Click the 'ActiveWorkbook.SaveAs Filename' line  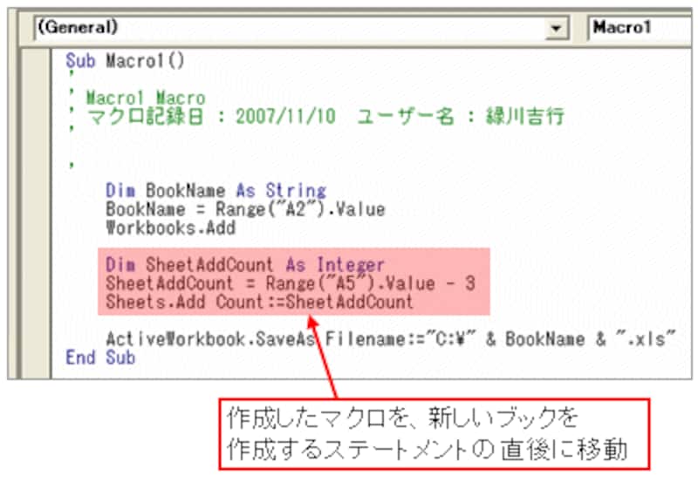click(x=391, y=339)
